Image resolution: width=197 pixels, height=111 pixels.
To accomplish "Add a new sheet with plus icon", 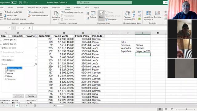I will tap(35, 105).
